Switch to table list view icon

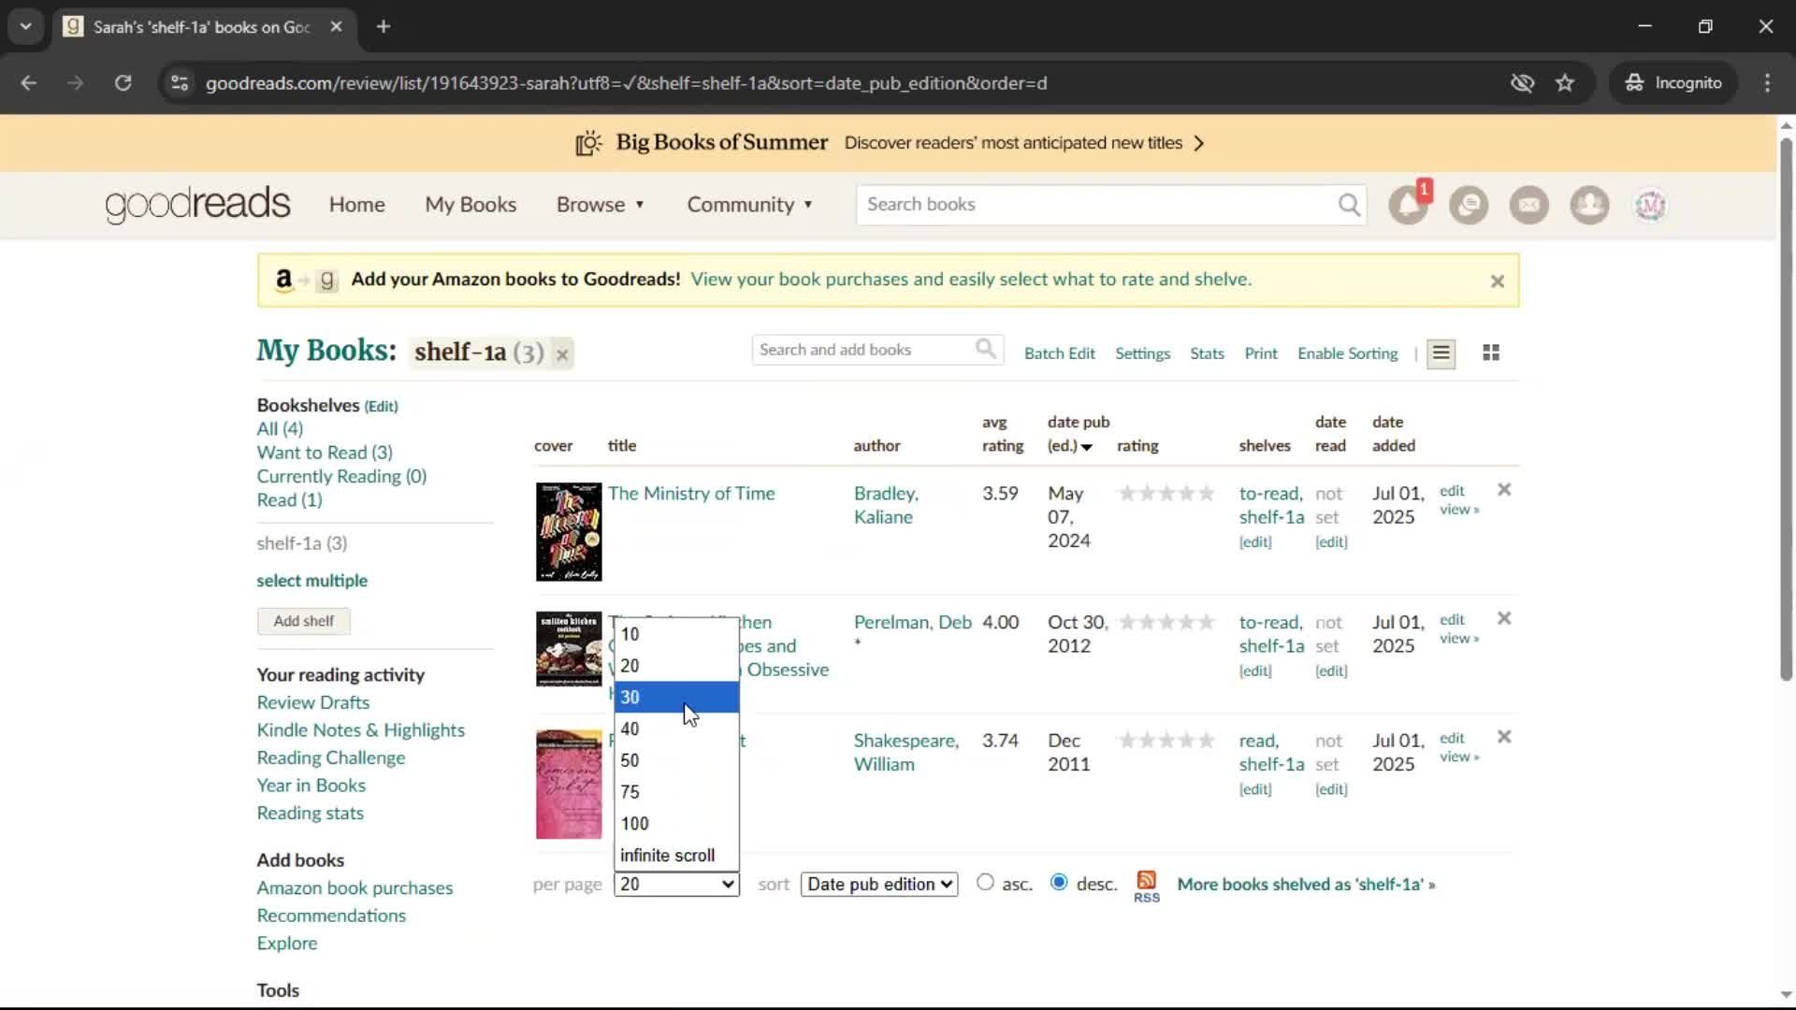tap(1441, 353)
